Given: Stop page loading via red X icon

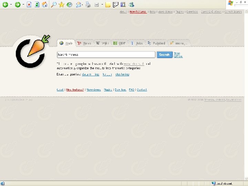Looking at the screenshot, I should coord(29,4).
